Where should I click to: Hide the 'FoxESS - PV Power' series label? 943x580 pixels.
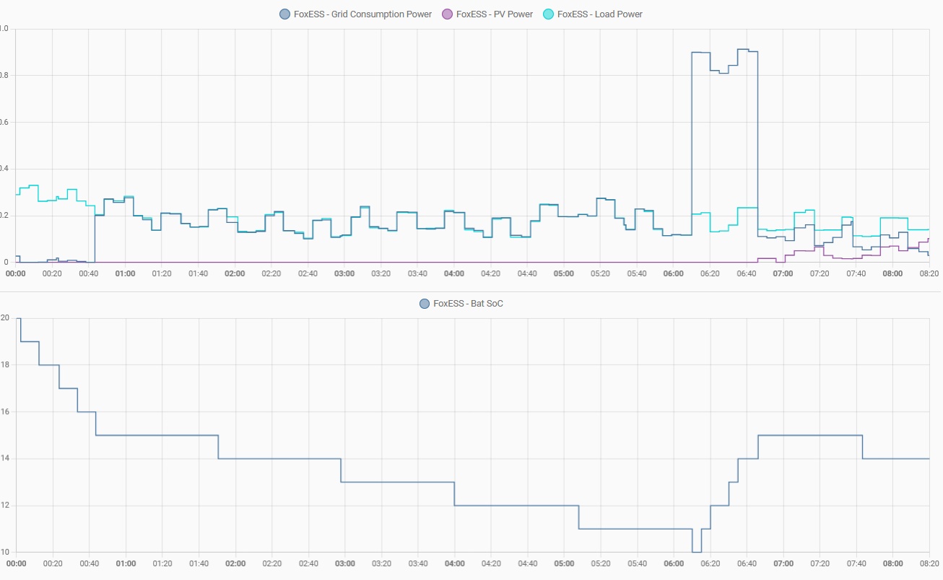point(495,14)
